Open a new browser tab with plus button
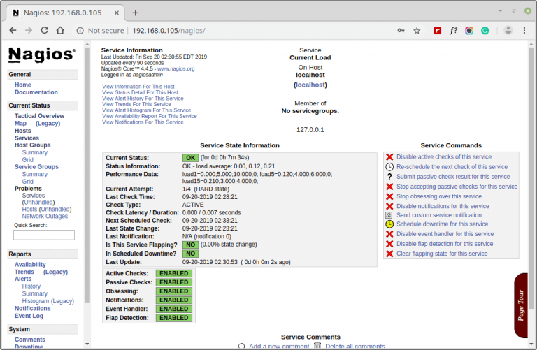Image resolution: width=537 pixels, height=350 pixels. tap(135, 13)
